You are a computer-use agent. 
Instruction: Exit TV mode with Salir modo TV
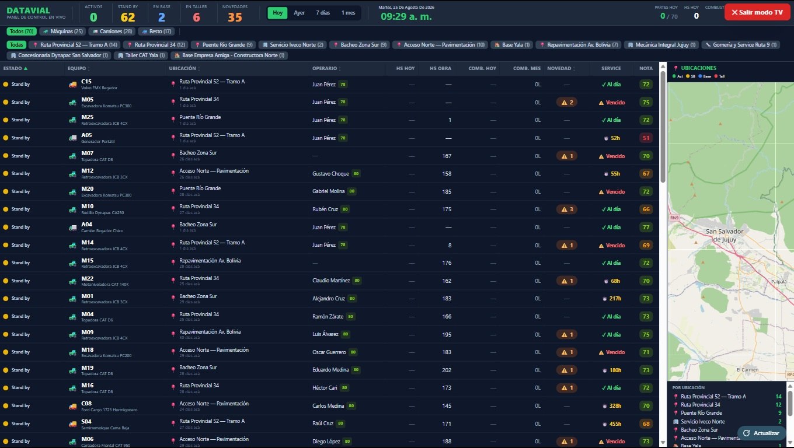click(x=757, y=12)
